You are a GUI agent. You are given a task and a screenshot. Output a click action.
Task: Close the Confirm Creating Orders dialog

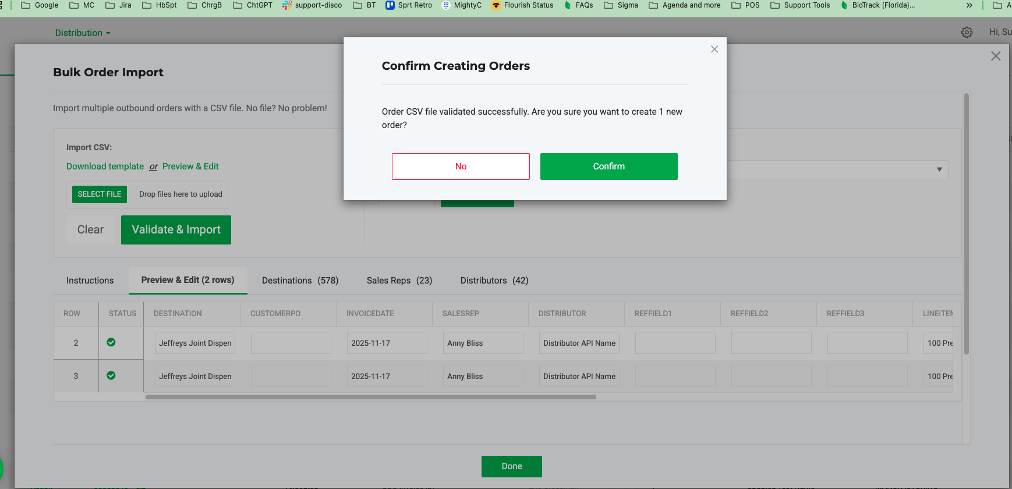click(714, 49)
